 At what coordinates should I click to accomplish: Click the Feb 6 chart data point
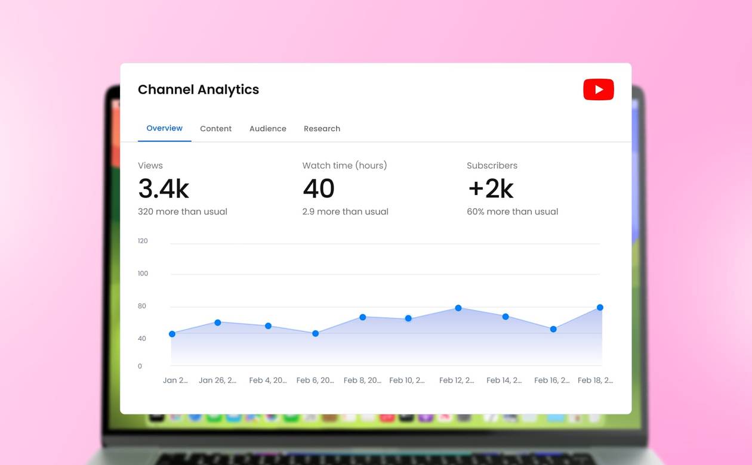coord(316,333)
